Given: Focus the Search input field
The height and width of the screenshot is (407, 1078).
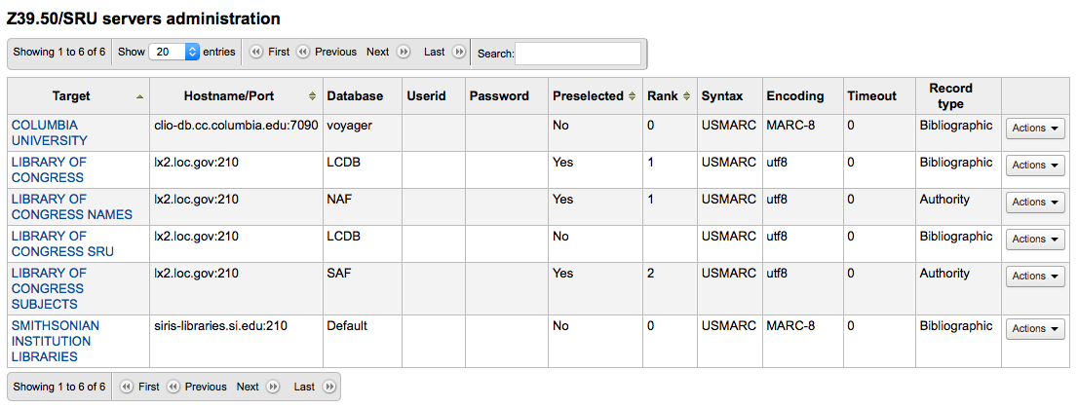Looking at the screenshot, I should [578, 54].
